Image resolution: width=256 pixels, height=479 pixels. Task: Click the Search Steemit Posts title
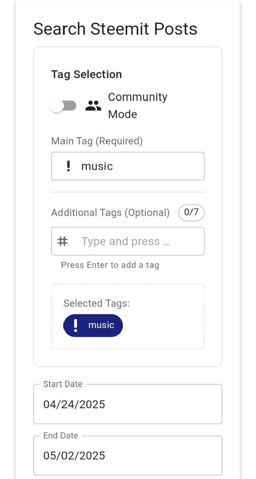[x=115, y=29]
